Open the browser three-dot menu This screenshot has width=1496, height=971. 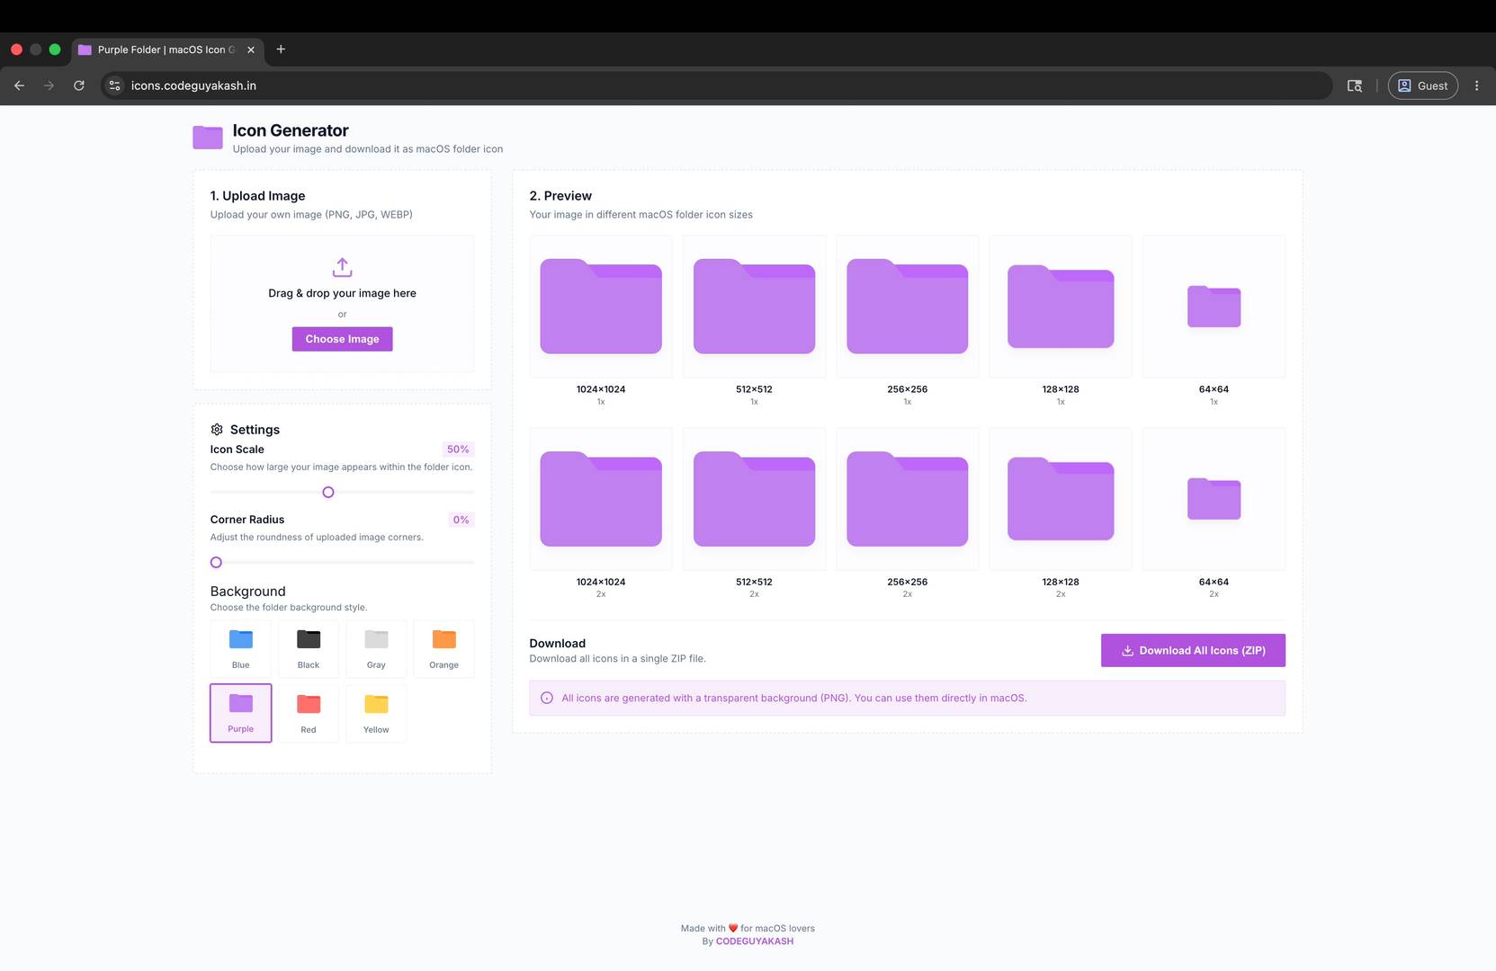pos(1476,85)
